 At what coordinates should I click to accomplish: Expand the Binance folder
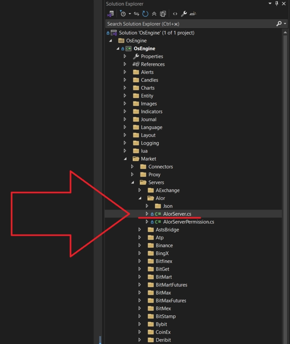click(x=140, y=245)
